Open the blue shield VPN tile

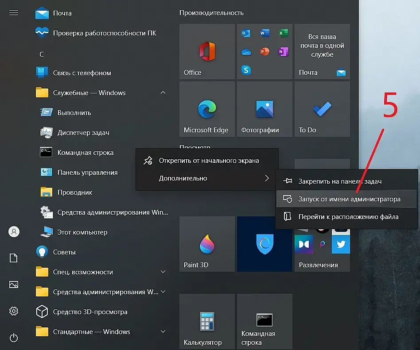point(264,244)
